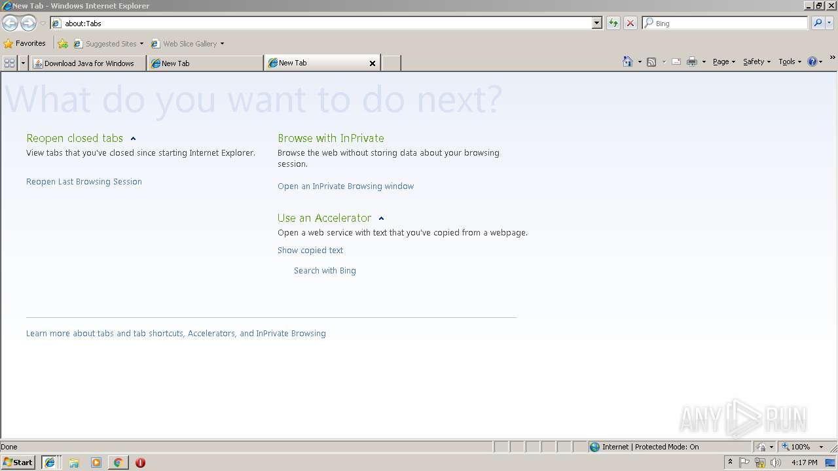Click the Show copied text link
838x471 pixels.
point(310,251)
